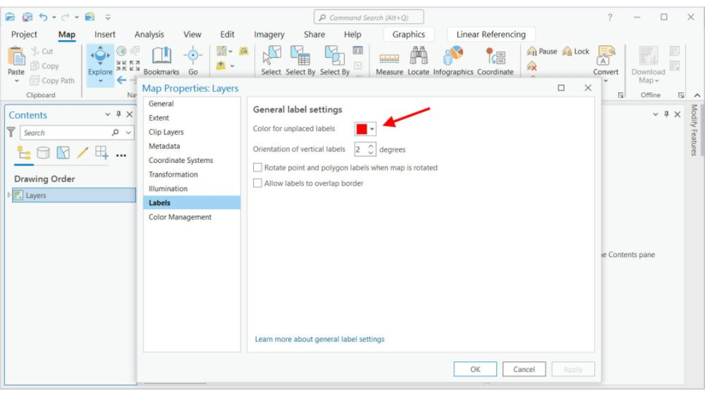Switch to the Linear Referencing ribbon tab
Image resolution: width=705 pixels, height=396 pixels.
tap(490, 35)
